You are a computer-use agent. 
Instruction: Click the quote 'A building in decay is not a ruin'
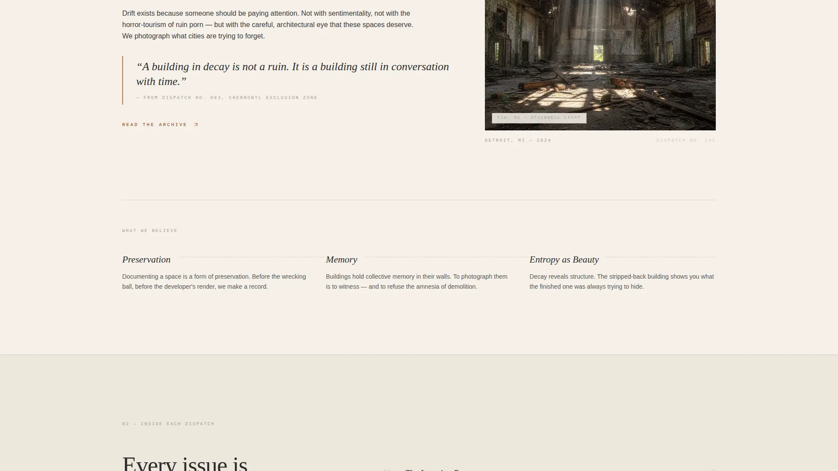pyautogui.click(x=292, y=74)
